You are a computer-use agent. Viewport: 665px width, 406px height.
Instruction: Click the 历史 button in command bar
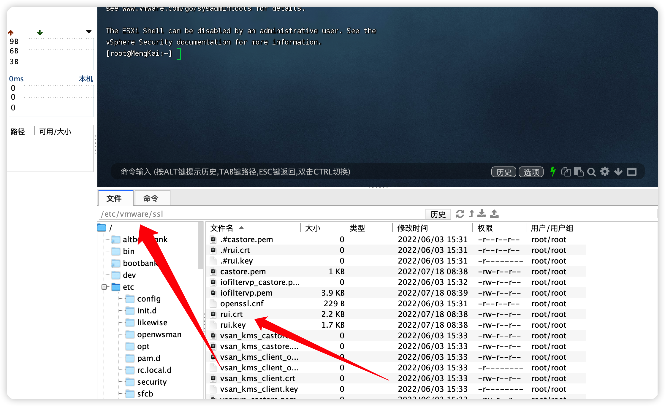(503, 172)
